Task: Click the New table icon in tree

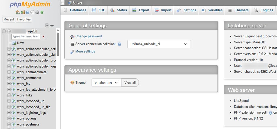Action: (x=14, y=43)
